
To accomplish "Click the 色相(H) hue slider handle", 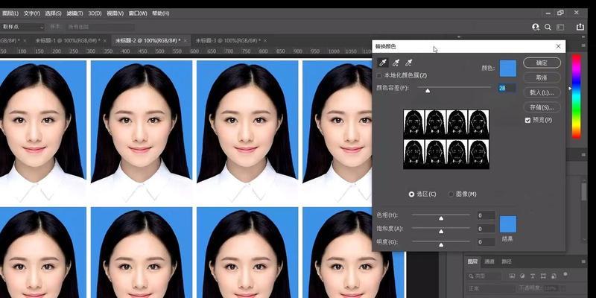I will pos(441,218).
